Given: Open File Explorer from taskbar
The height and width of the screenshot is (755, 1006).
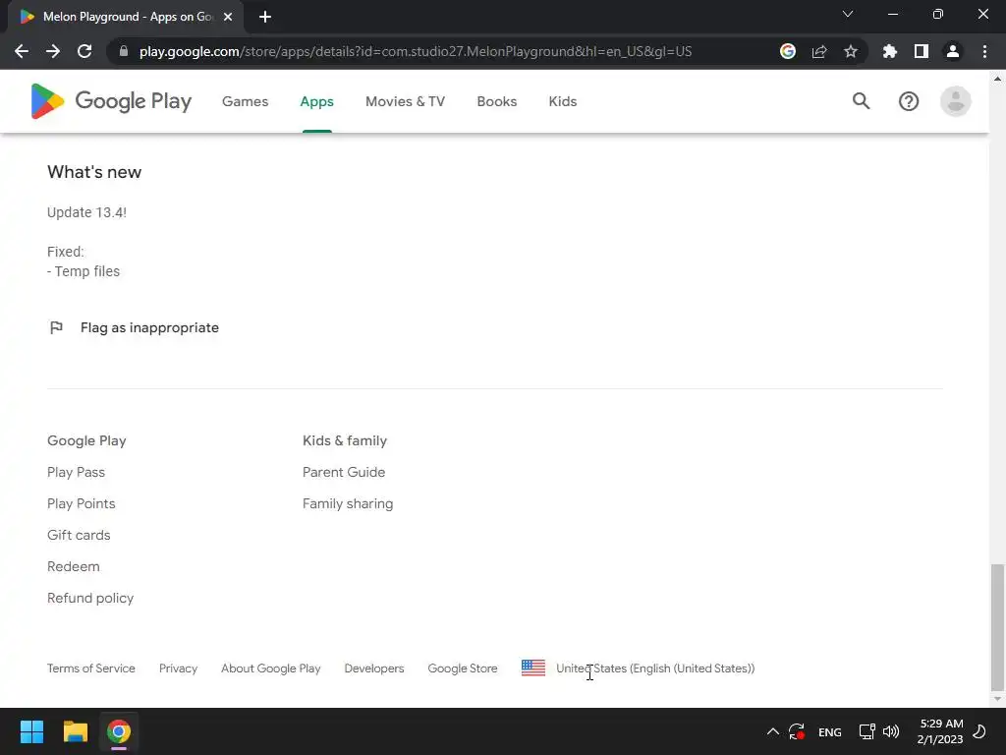Looking at the screenshot, I should coord(75,731).
